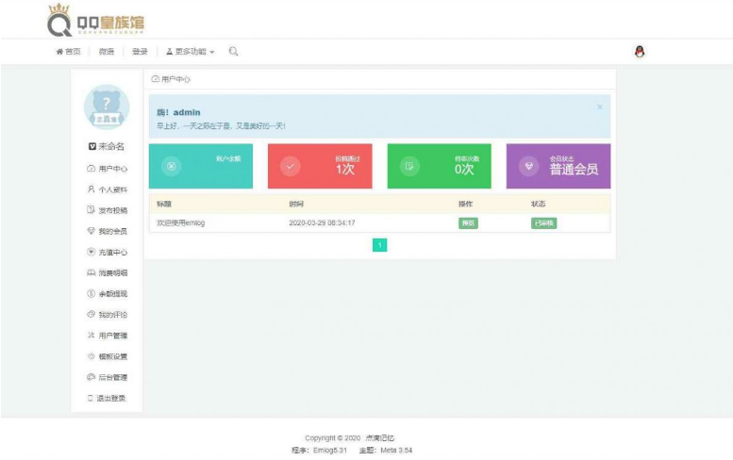Expand the 更多功能 dropdown menu
The image size is (733, 460).
tap(191, 52)
